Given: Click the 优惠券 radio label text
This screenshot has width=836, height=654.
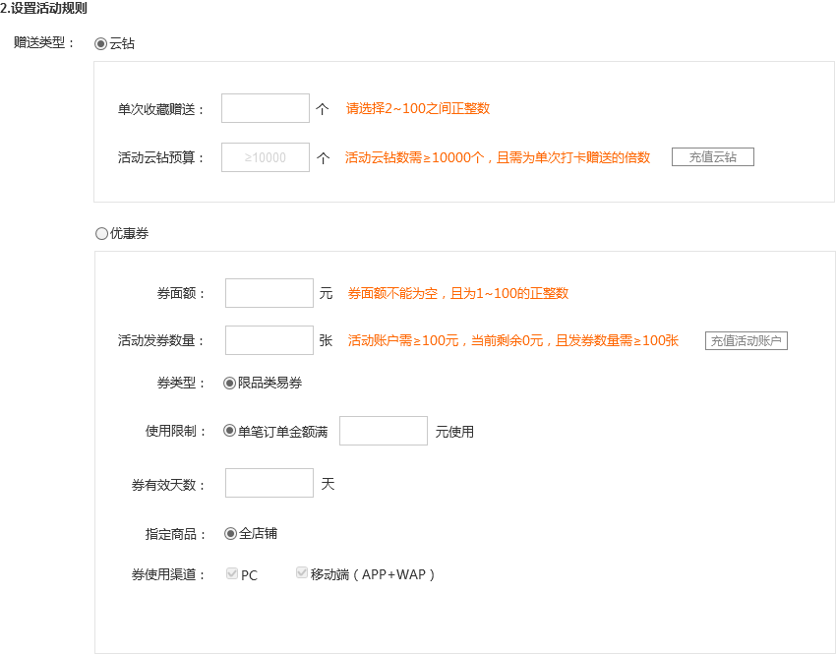Looking at the screenshot, I should [129, 233].
